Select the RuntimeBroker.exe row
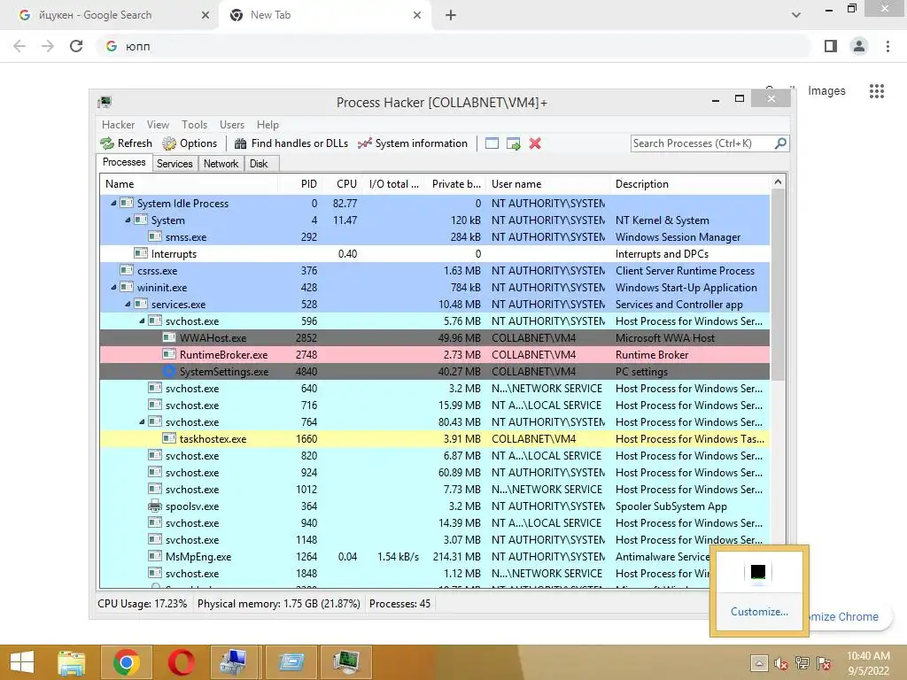The image size is (907, 680). point(434,354)
